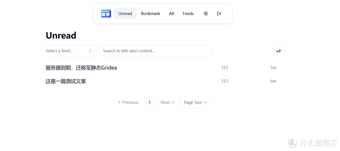Toggle the light/dark theme sun icon
This screenshot has height=151, width=340.
pyautogui.click(x=206, y=14)
